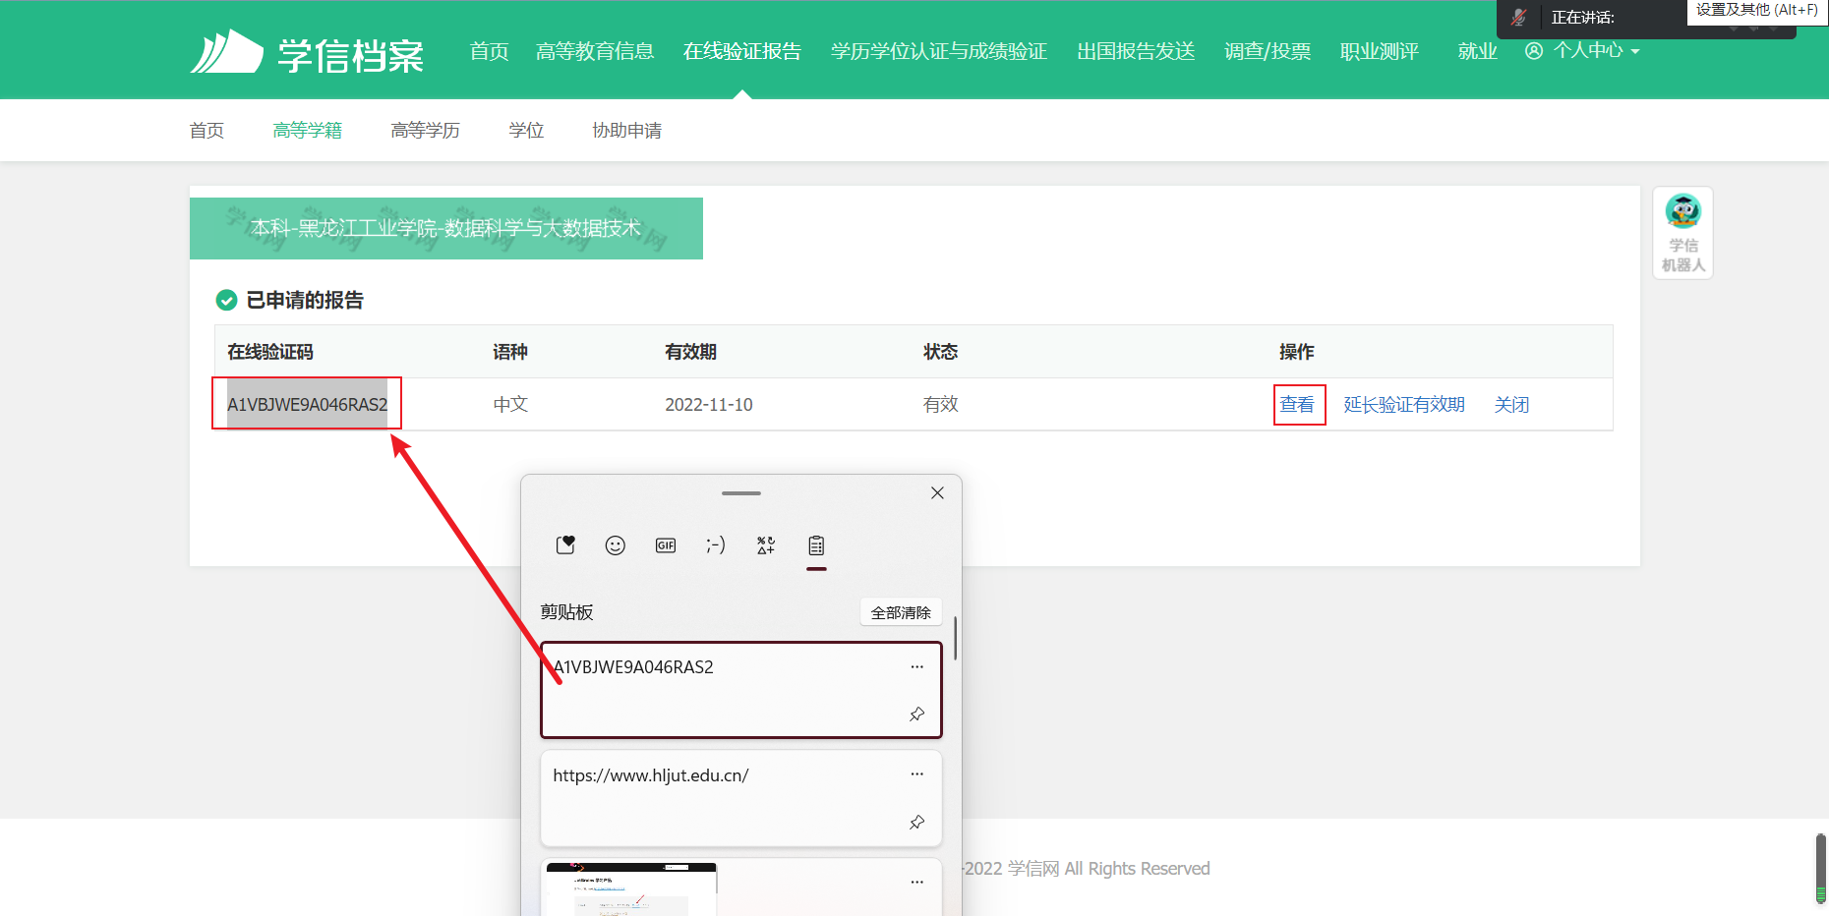The image size is (1829, 916).
Task: Open more options for hljut.edu.cn clipboard entry
Action: pyautogui.click(x=916, y=774)
